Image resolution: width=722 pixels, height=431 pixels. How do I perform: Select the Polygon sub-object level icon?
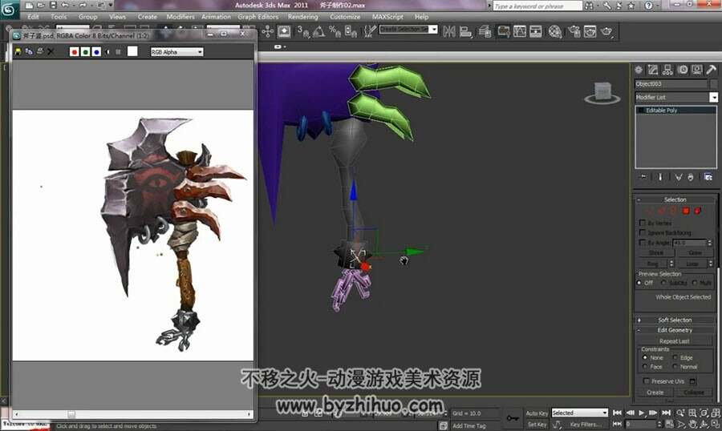click(x=686, y=211)
